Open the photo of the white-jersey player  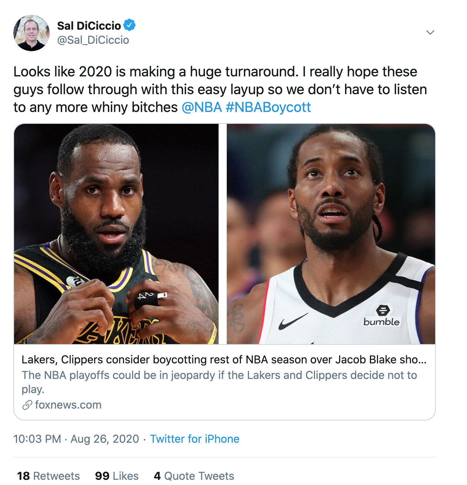(331, 234)
